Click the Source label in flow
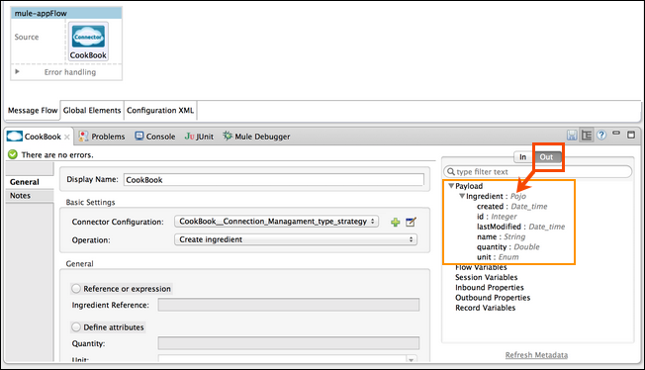 pyautogui.click(x=27, y=37)
